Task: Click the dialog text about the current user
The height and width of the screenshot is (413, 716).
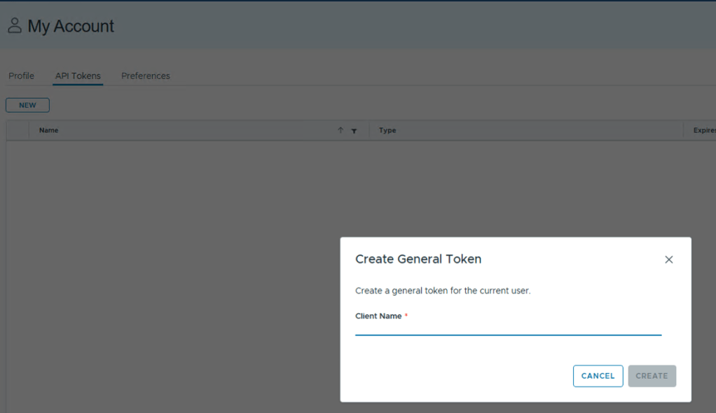Action: point(443,290)
